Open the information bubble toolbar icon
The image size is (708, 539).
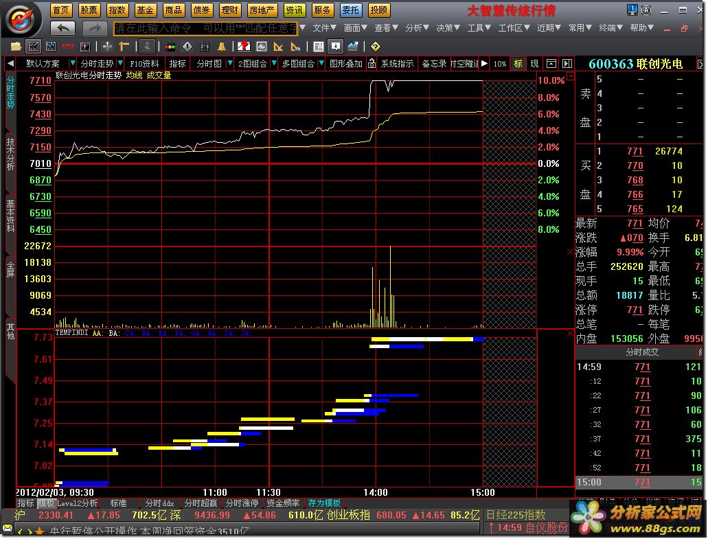(x=336, y=47)
